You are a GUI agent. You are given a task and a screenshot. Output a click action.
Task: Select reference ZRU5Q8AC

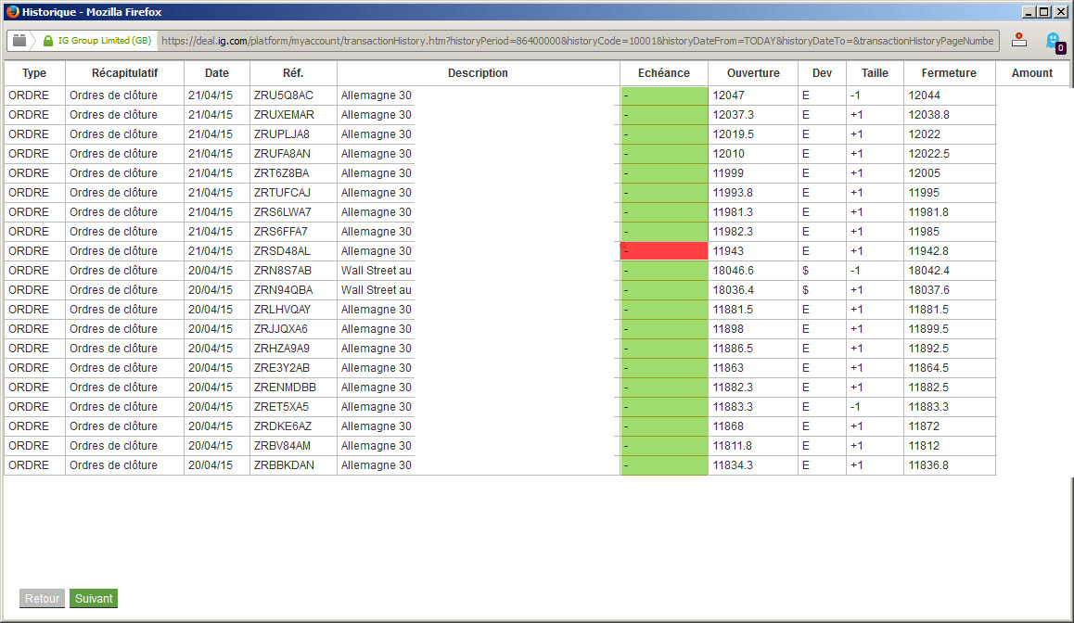point(284,95)
